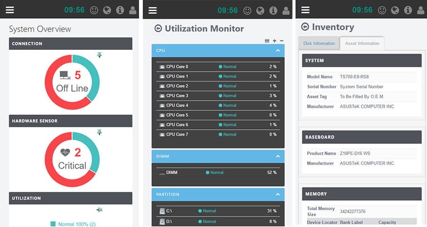Click the Off Line connection donut chart

click(72, 82)
